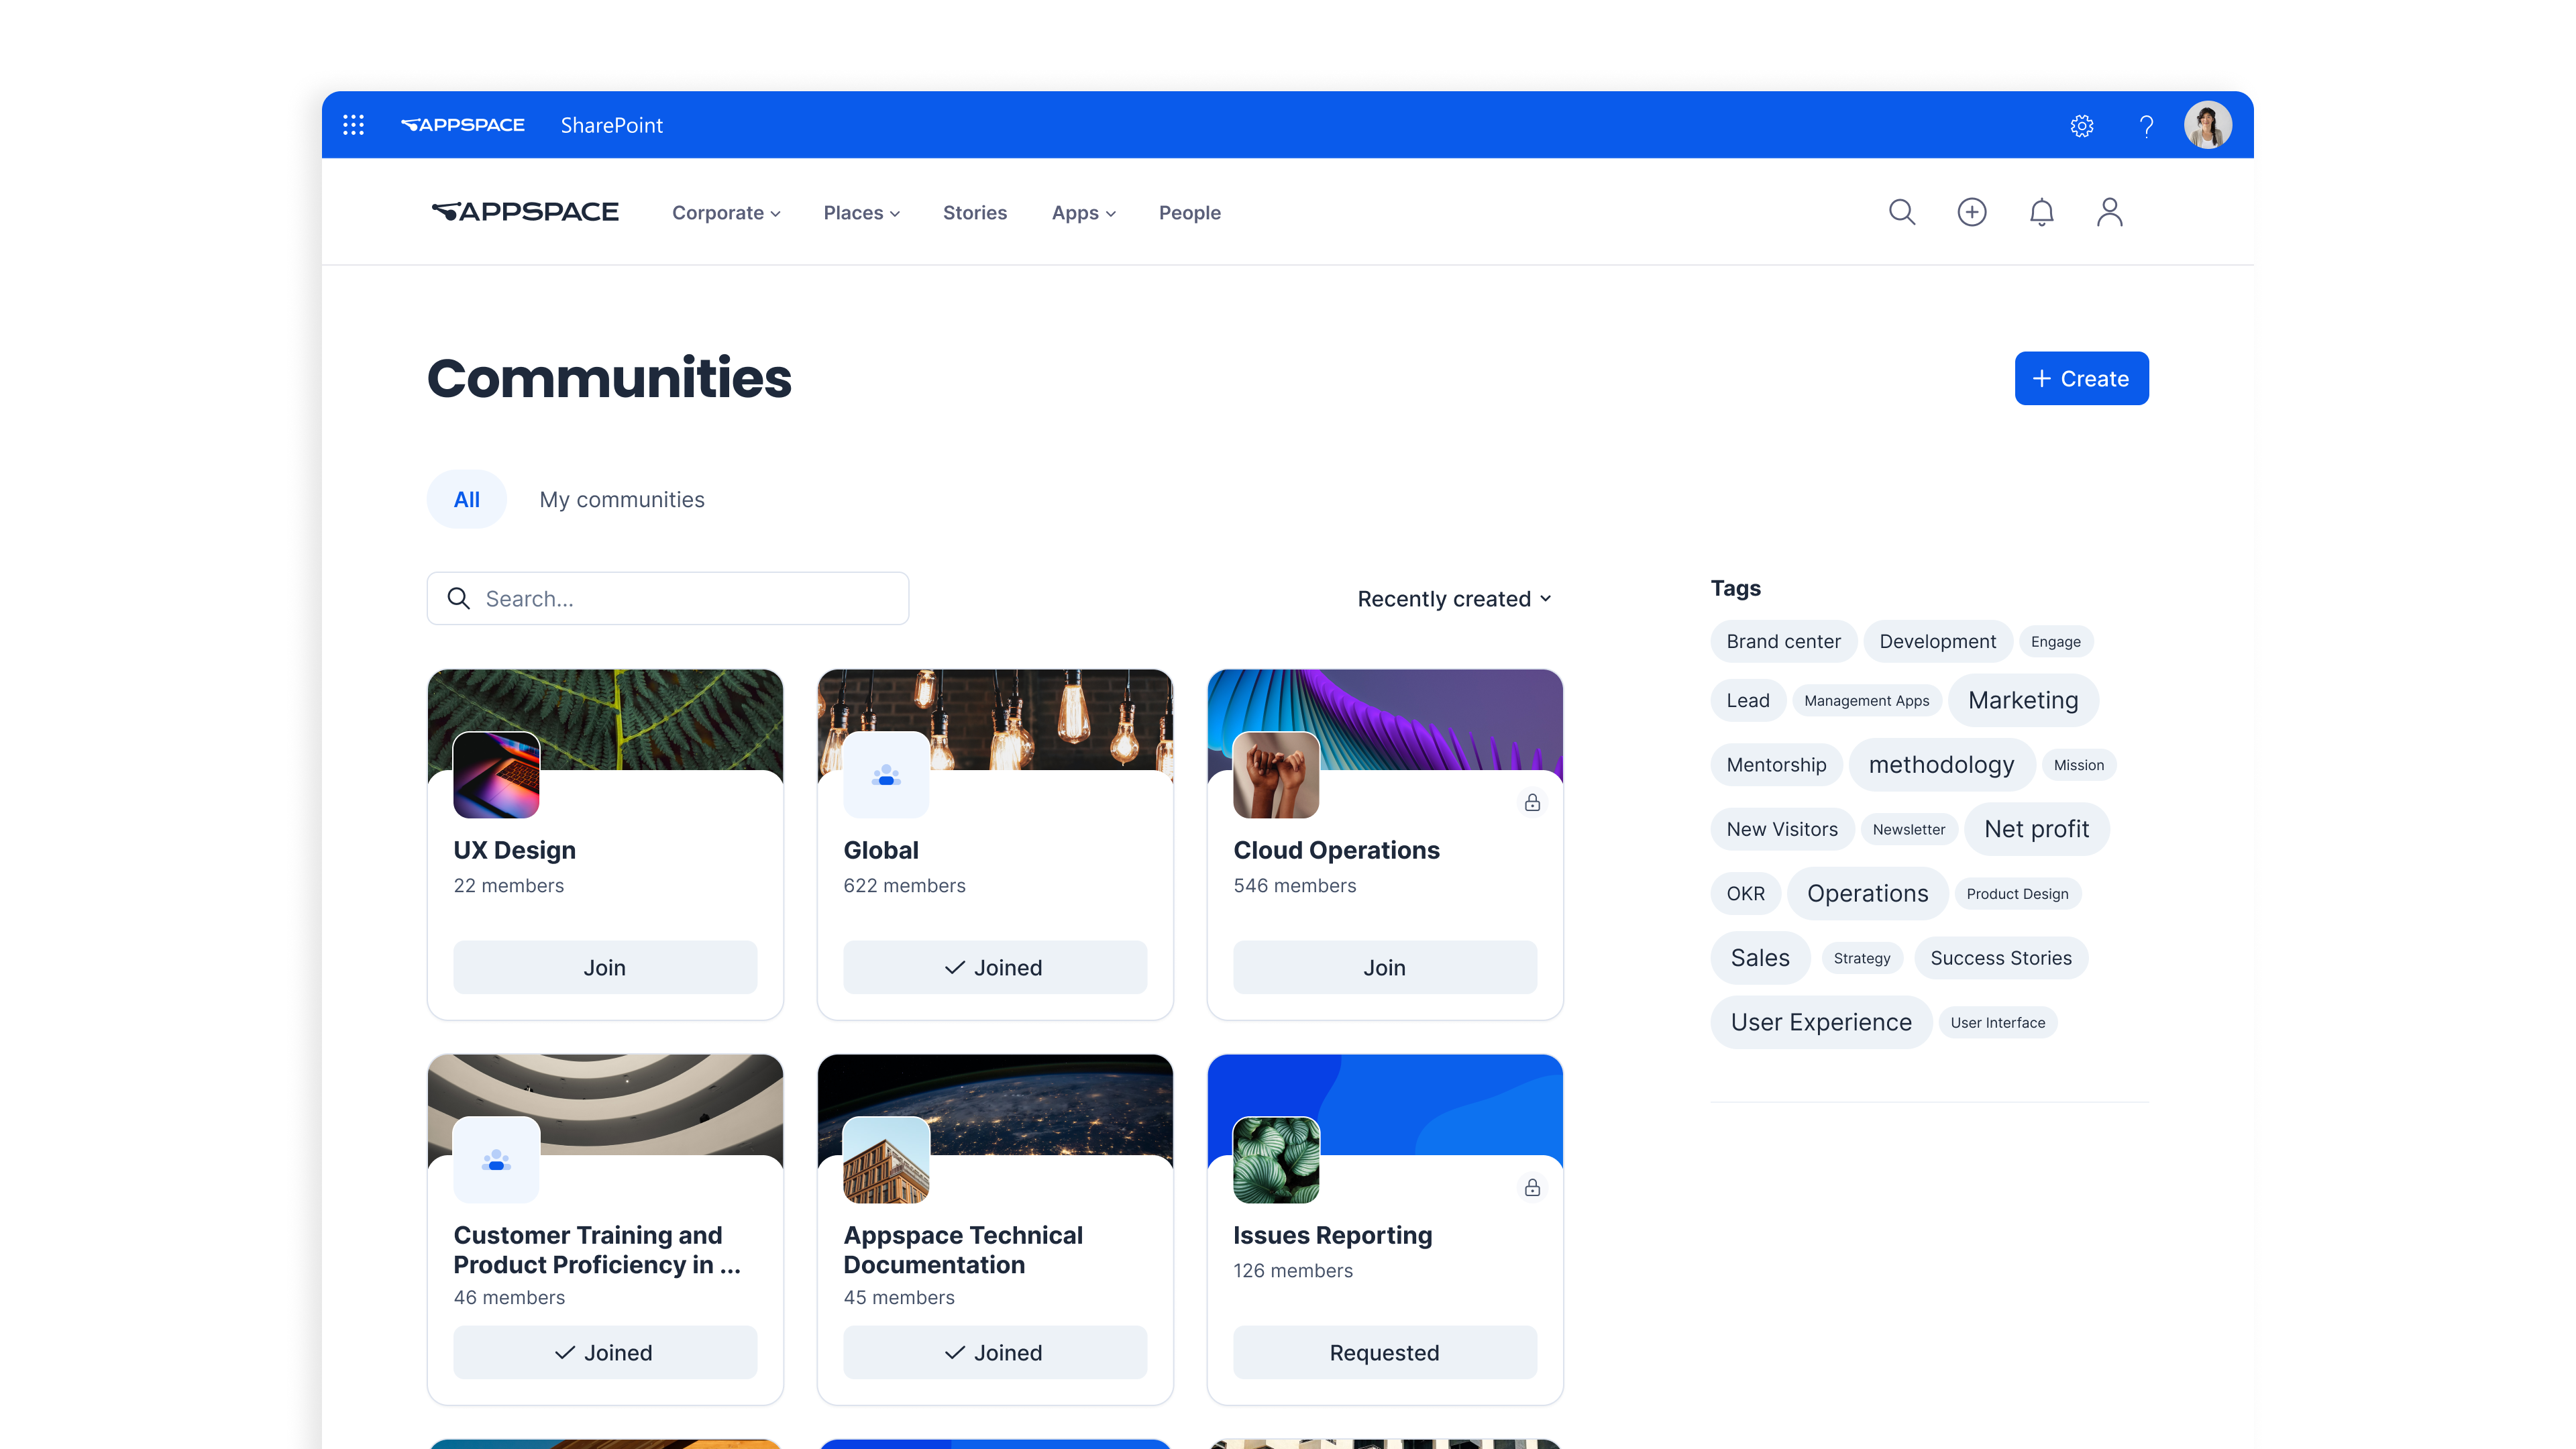The height and width of the screenshot is (1449, 2576).
Task: Open the Stories page
Action: click(x=975, y=213)
